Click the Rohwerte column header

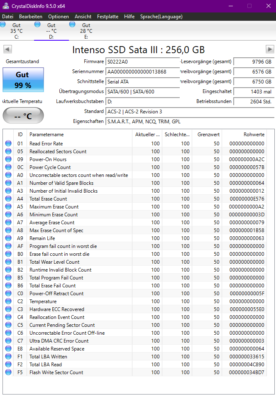pyautogui.click(x=244, y=135)
